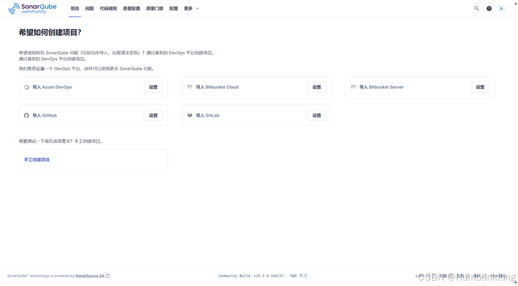Click 设置 for GitHub import
This screenshot has height=286, width=518.
153,116
